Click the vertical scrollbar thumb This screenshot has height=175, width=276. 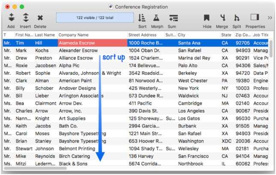pos(271,49)
